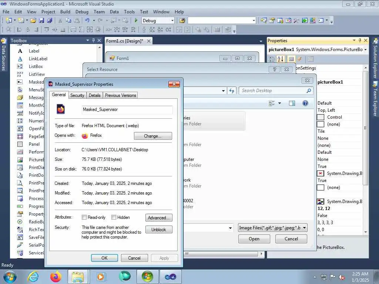This screenshot has width=379, height=284.
Task: Switch to the Security tab
Action: click(x=77, y=95)
